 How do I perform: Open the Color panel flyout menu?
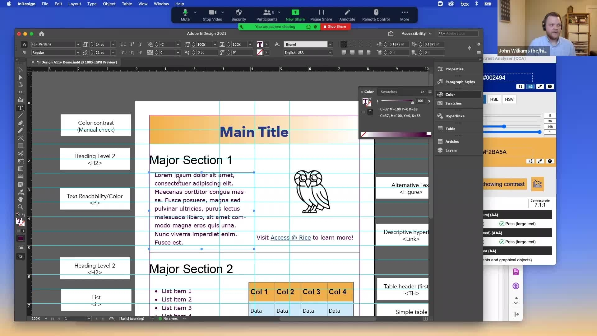430,92
